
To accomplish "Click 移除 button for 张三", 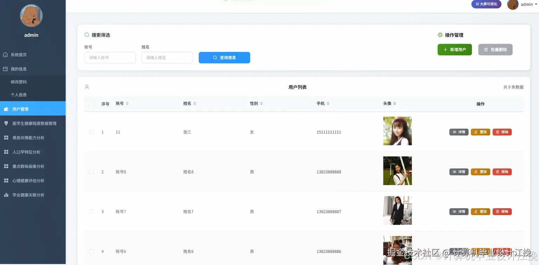I will (x=502, y=132).
